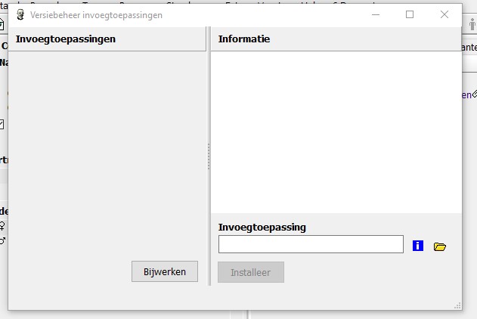Click the male symbol icon at left edge
This screenshot has width=477, height=319.
click(3, 240)
